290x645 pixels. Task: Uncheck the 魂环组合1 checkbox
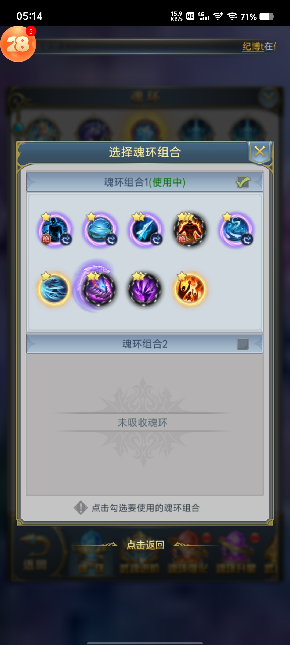243,182
